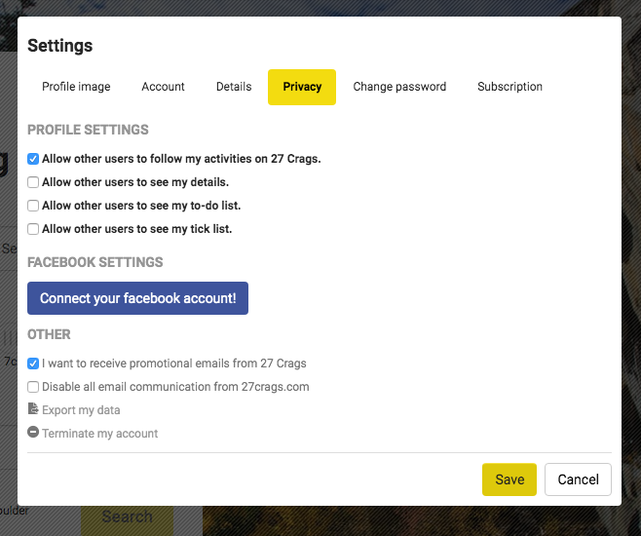Check disable all email communication option
Viewport: 641px width, 536px height.
point(33,387)
